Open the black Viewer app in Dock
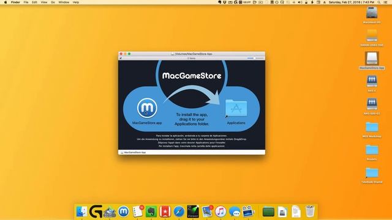Screen dimensions: 392x220 (x=193, y=211)
